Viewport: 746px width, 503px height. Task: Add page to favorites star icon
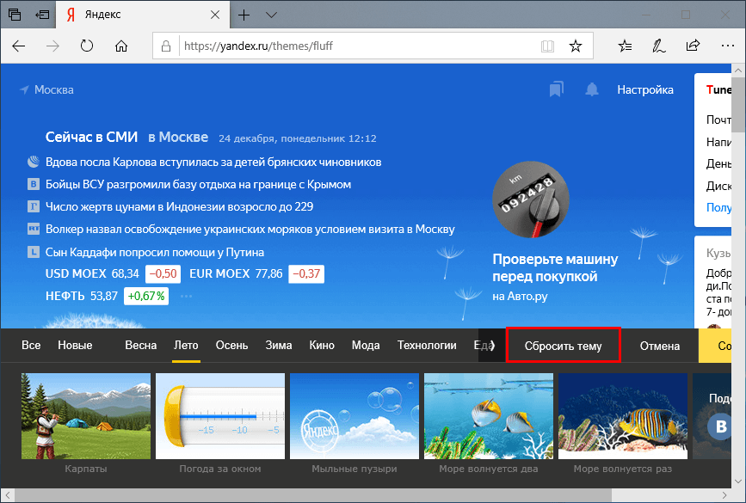click(576, 46)
